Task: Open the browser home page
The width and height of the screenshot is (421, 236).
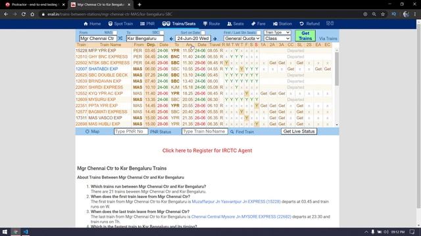Action: point(32,14)
